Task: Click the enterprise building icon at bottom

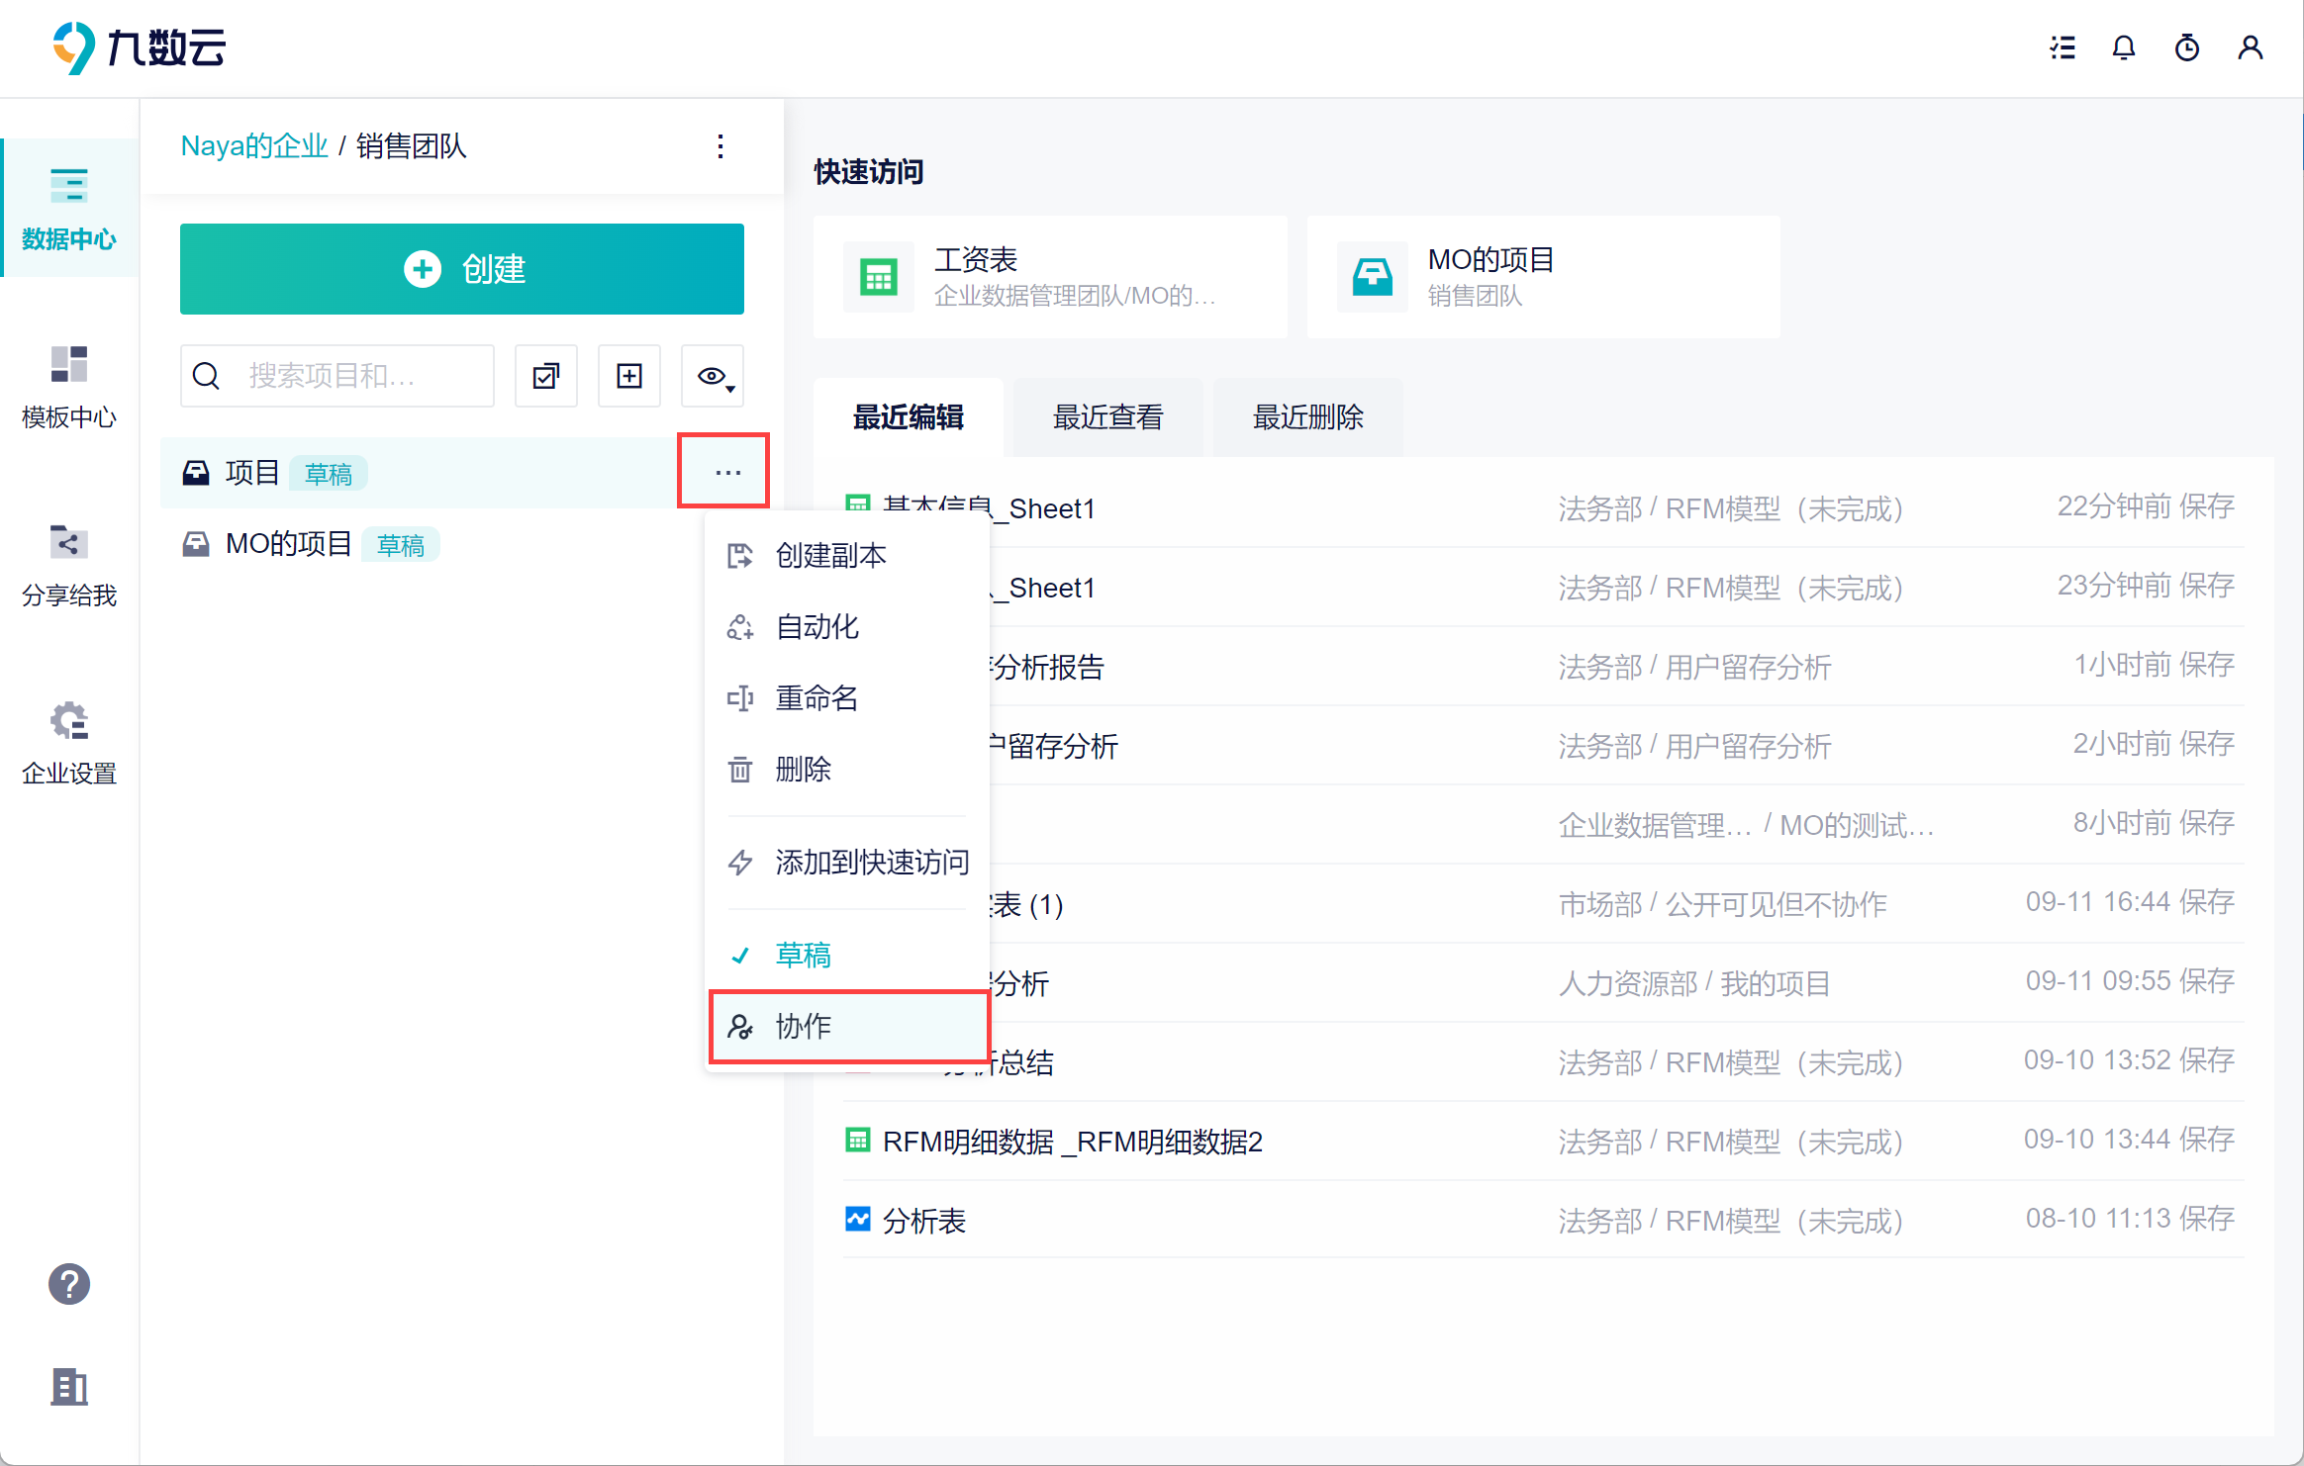Action: pyautogui.click(x=69, y=1387)
